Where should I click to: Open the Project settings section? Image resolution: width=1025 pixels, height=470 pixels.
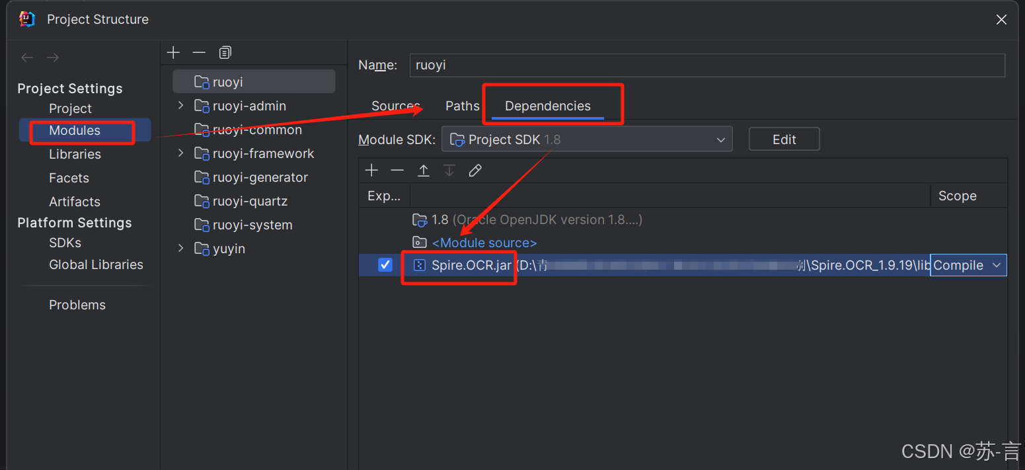tap(70, 108)
